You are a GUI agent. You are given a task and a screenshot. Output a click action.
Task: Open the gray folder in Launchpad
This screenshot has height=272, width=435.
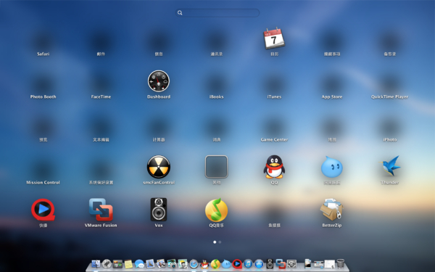pyautogui.click(x=216, y=167)
